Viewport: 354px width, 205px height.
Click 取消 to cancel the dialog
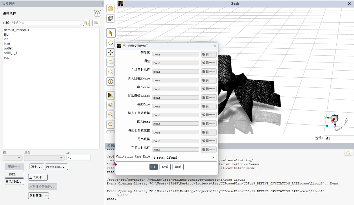(x=165, y=167)
